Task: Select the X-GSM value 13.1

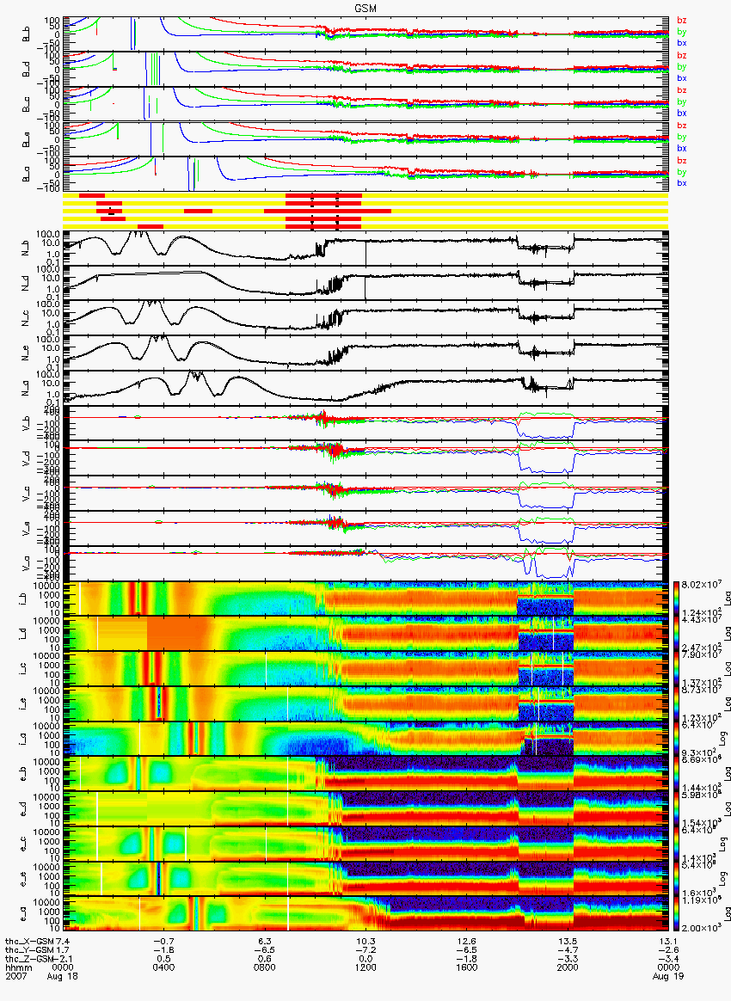Action: tap(668, 941)
